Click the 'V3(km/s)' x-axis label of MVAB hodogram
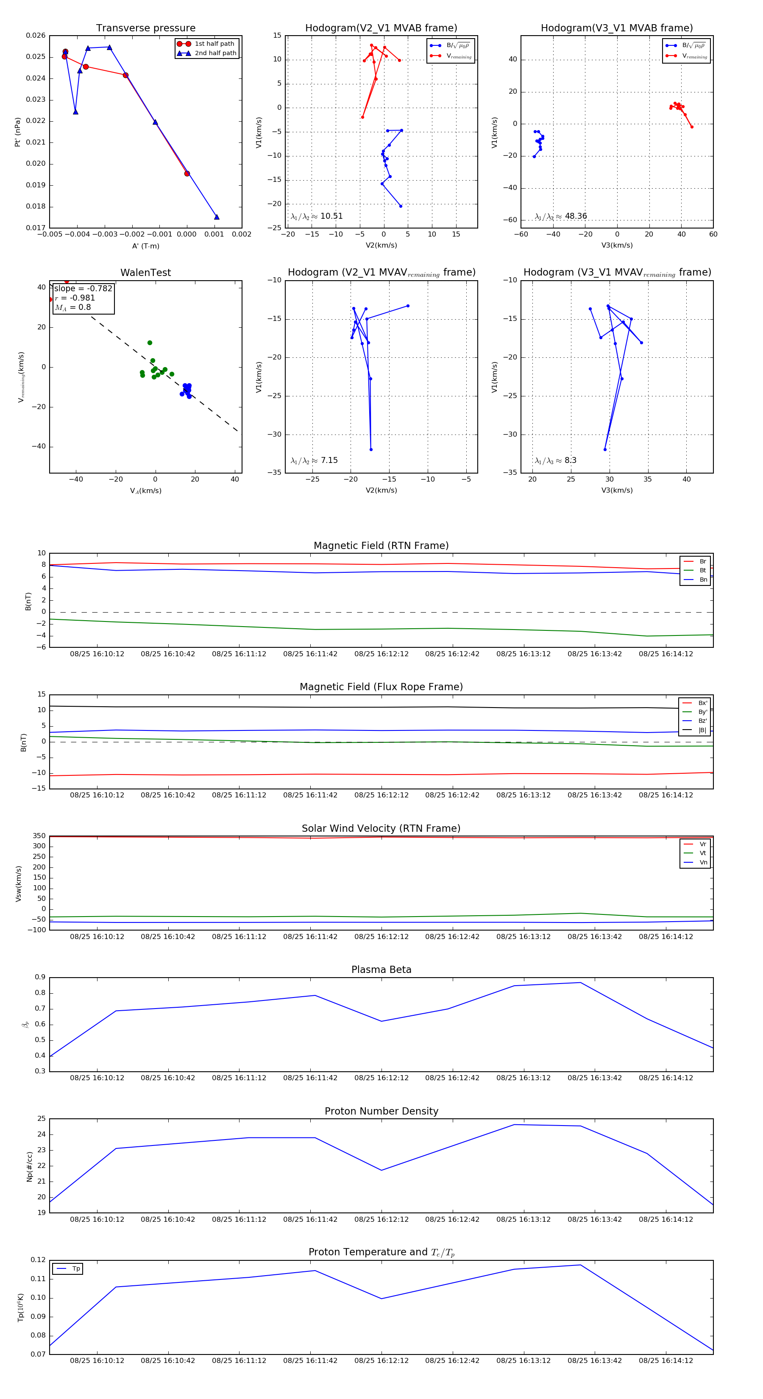Image resolution: width=763 pixels, height=1399 pixels. click(x=617, y=245)
